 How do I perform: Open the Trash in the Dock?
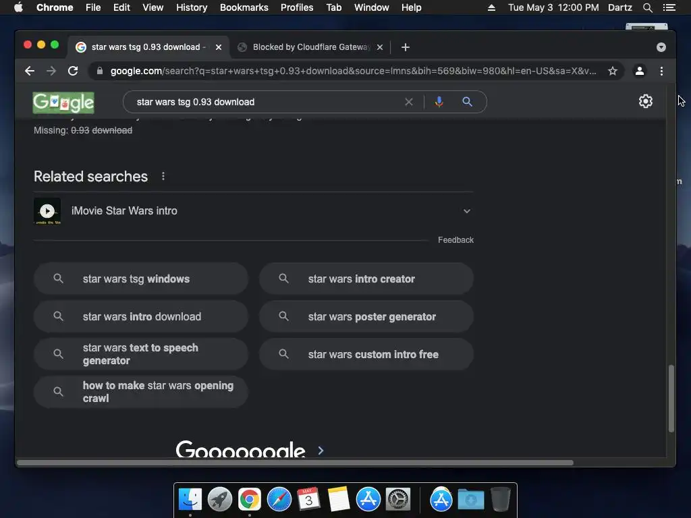pyautogui.click(x=500, y=499)
